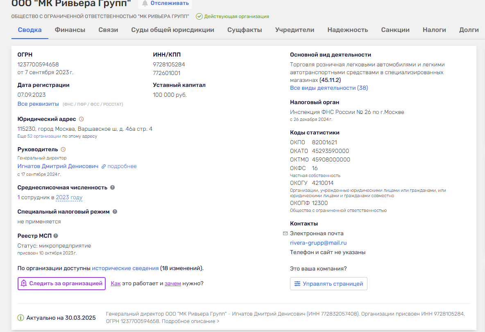Open the Налоги tab
This screenshot has width=485, height=332.
[x=434, y=30]
